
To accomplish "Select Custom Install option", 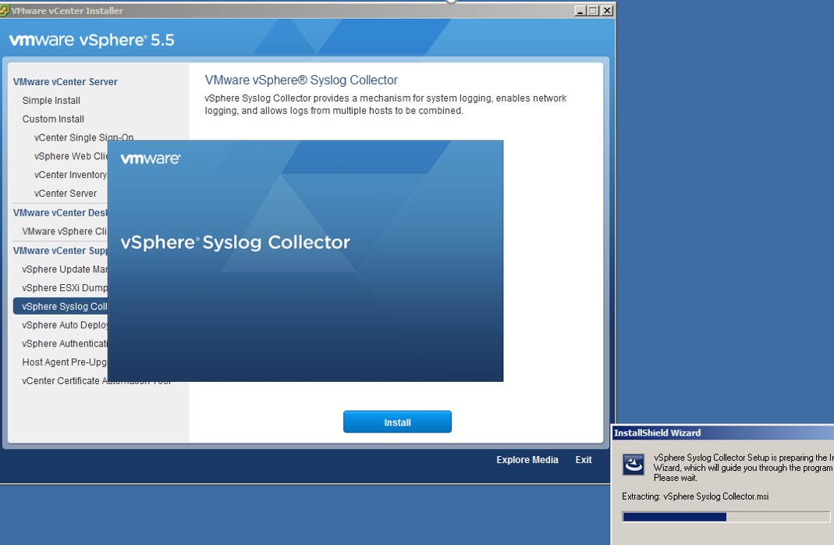I will pos(53,119).
